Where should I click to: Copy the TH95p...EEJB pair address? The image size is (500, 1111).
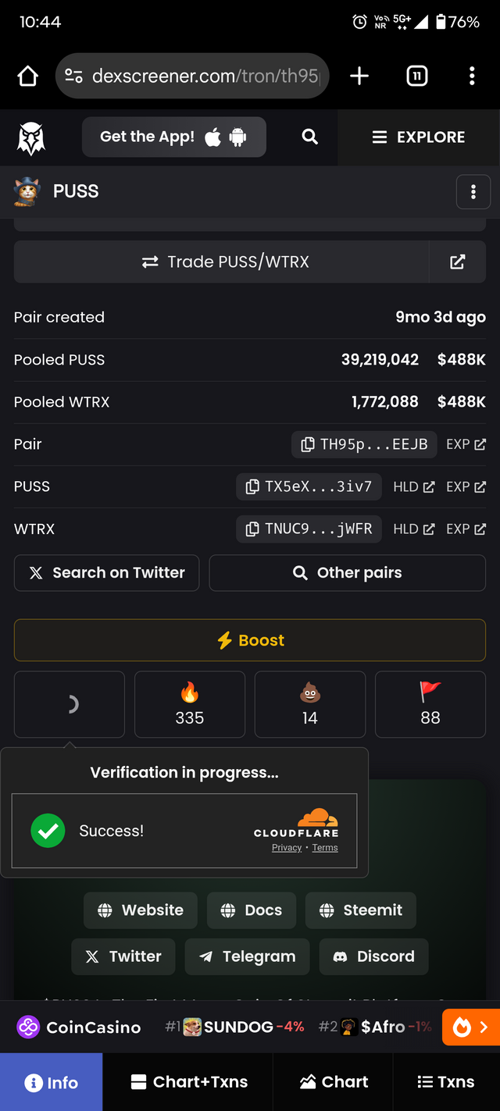[x=364, y=444]
